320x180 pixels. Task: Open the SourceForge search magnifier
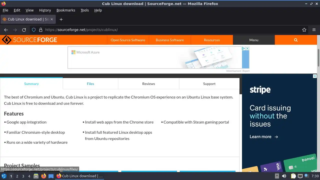pyautogui.click(x=296, y=40)
